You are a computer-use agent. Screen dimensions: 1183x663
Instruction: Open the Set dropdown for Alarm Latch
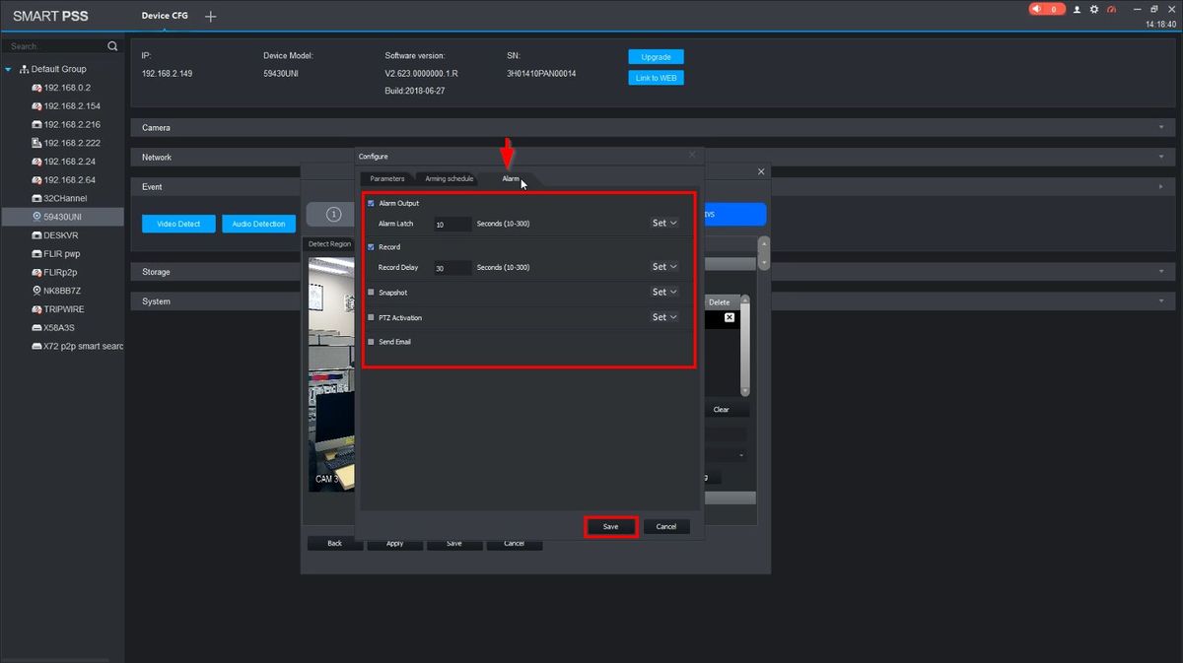664,224
